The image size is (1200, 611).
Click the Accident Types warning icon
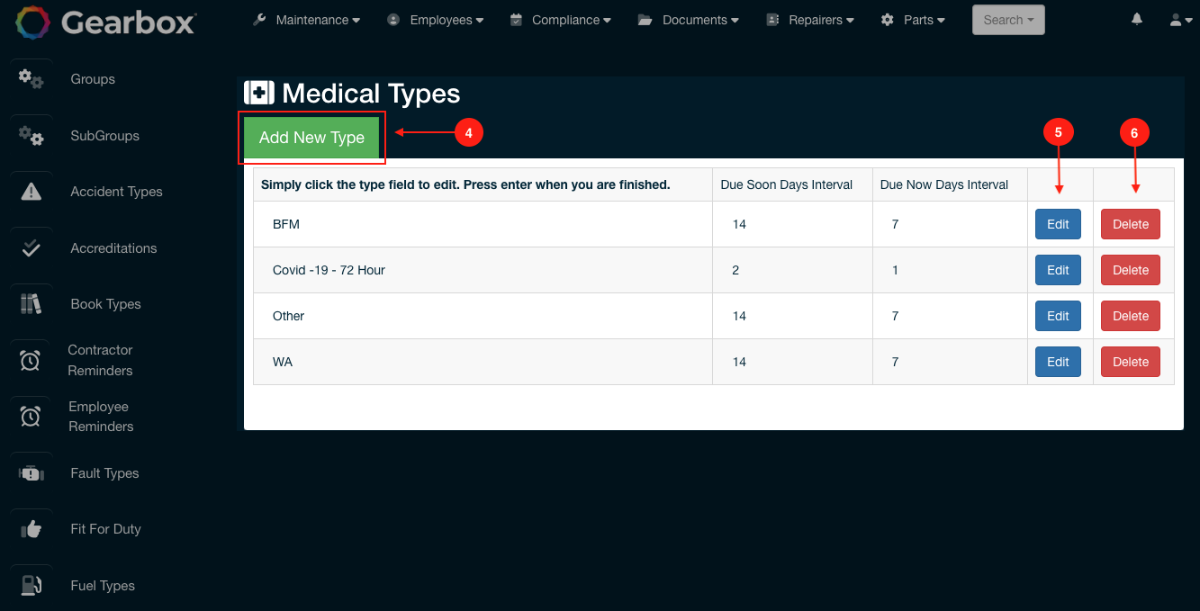point(31,192)
